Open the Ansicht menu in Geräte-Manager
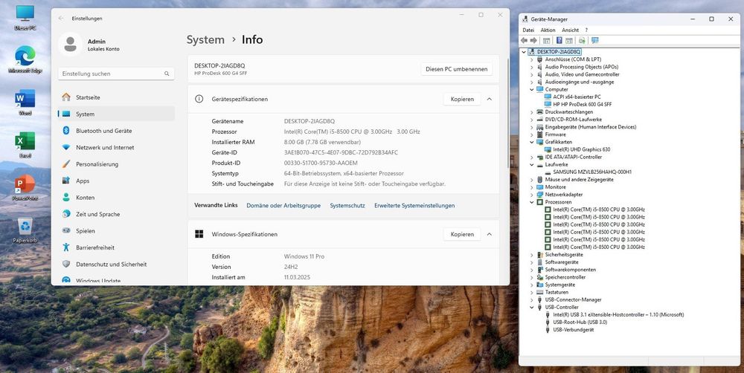 (570, 30)
